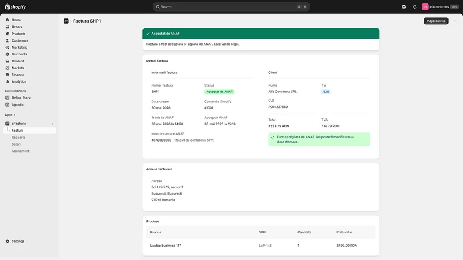Click the green sealed-invoice notice box
The width and height of the screenshot is (463, 260).
319,139
